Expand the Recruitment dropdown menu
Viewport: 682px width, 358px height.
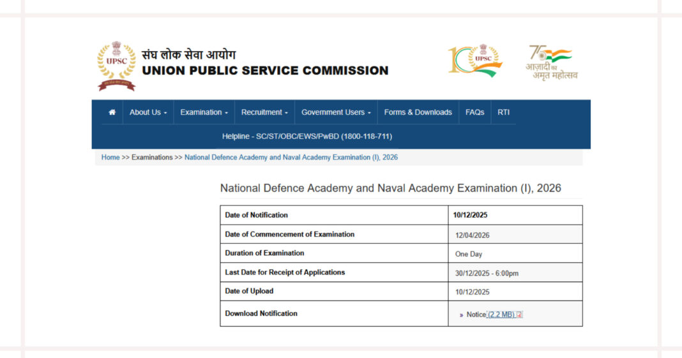264,112
